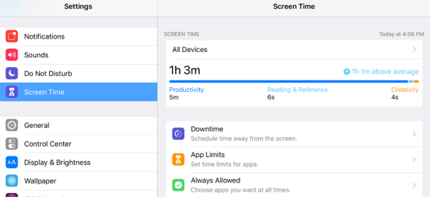Screen dimensions: 430x197
Task: Select the Sounds speaker icon
Action: [11, 55]
